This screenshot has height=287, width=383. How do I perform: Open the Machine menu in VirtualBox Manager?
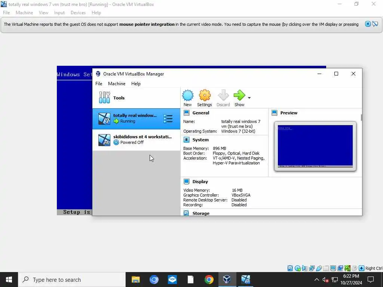[x=117, y=84]
